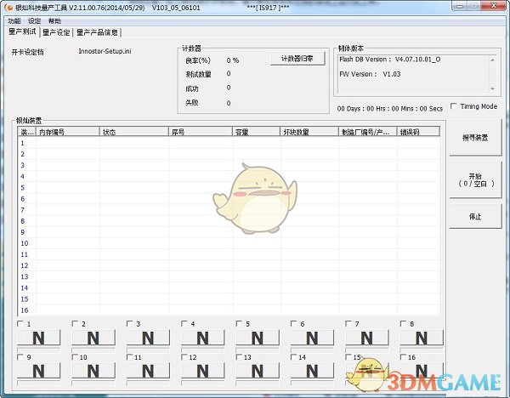Screen dimensions: 510x398
Task: Click the 错误码 column header
Action: [418, 132]
